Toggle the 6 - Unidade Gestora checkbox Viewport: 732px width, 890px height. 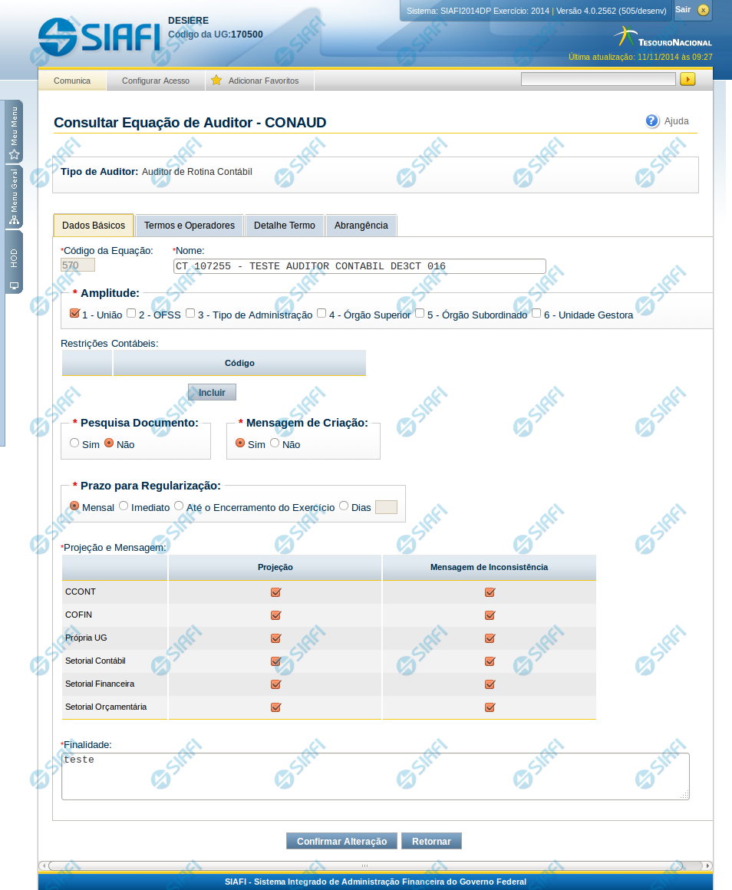tap(536, 313)
